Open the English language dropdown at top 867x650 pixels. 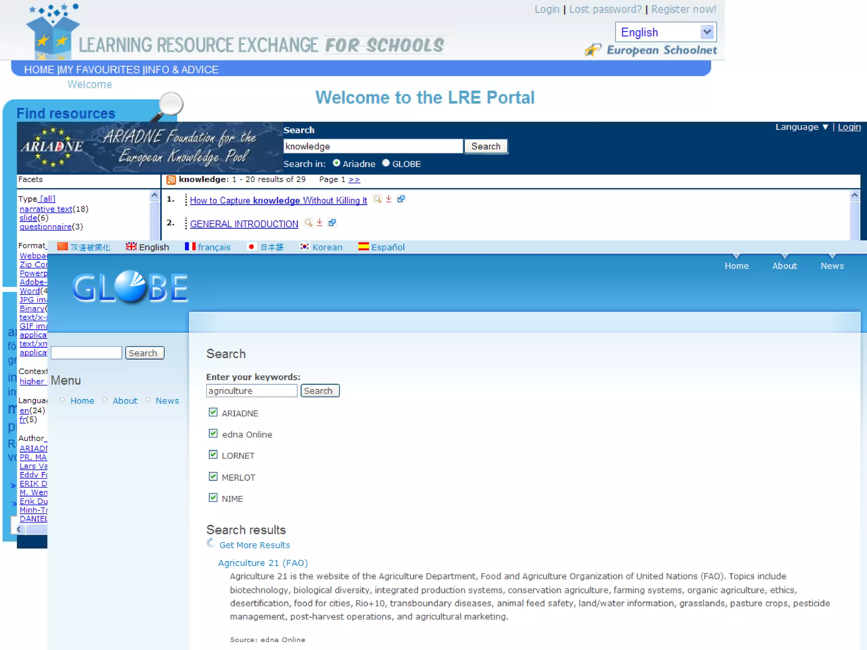pyautogui.click(x=707, y=32)
